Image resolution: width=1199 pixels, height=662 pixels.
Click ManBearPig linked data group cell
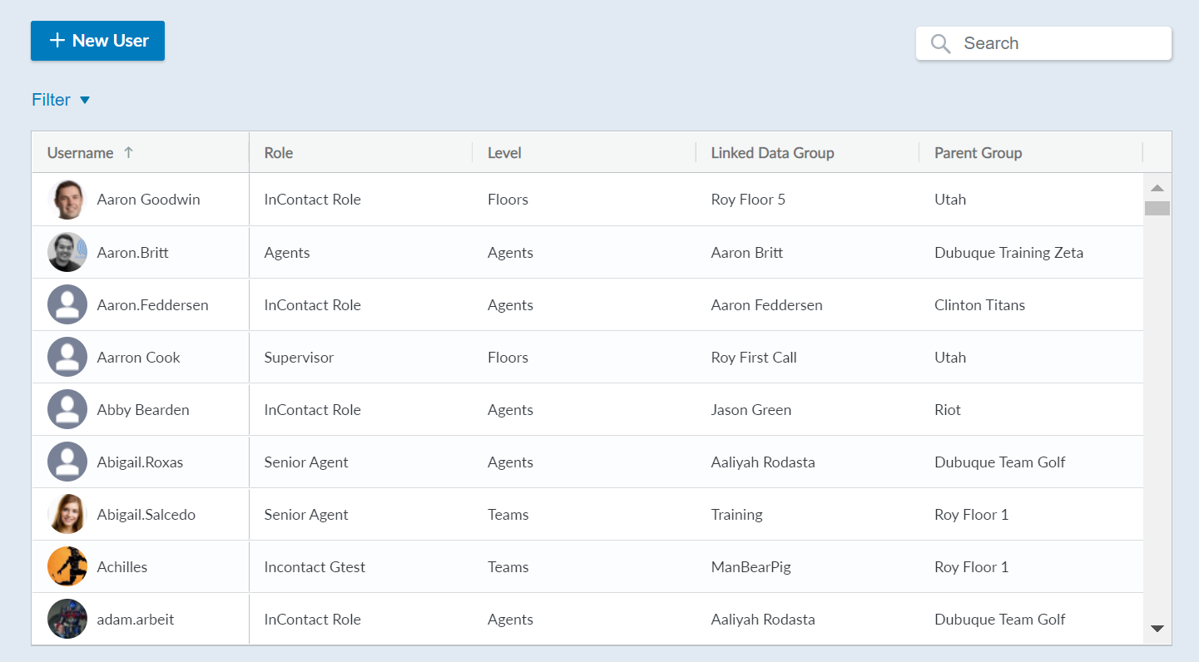(751, 567)
